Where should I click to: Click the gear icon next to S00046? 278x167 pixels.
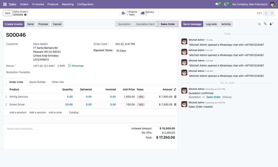pos(25,15)
